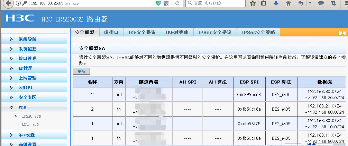Click the ESP SPI value 0xfb50c18e

click(249, 138)
